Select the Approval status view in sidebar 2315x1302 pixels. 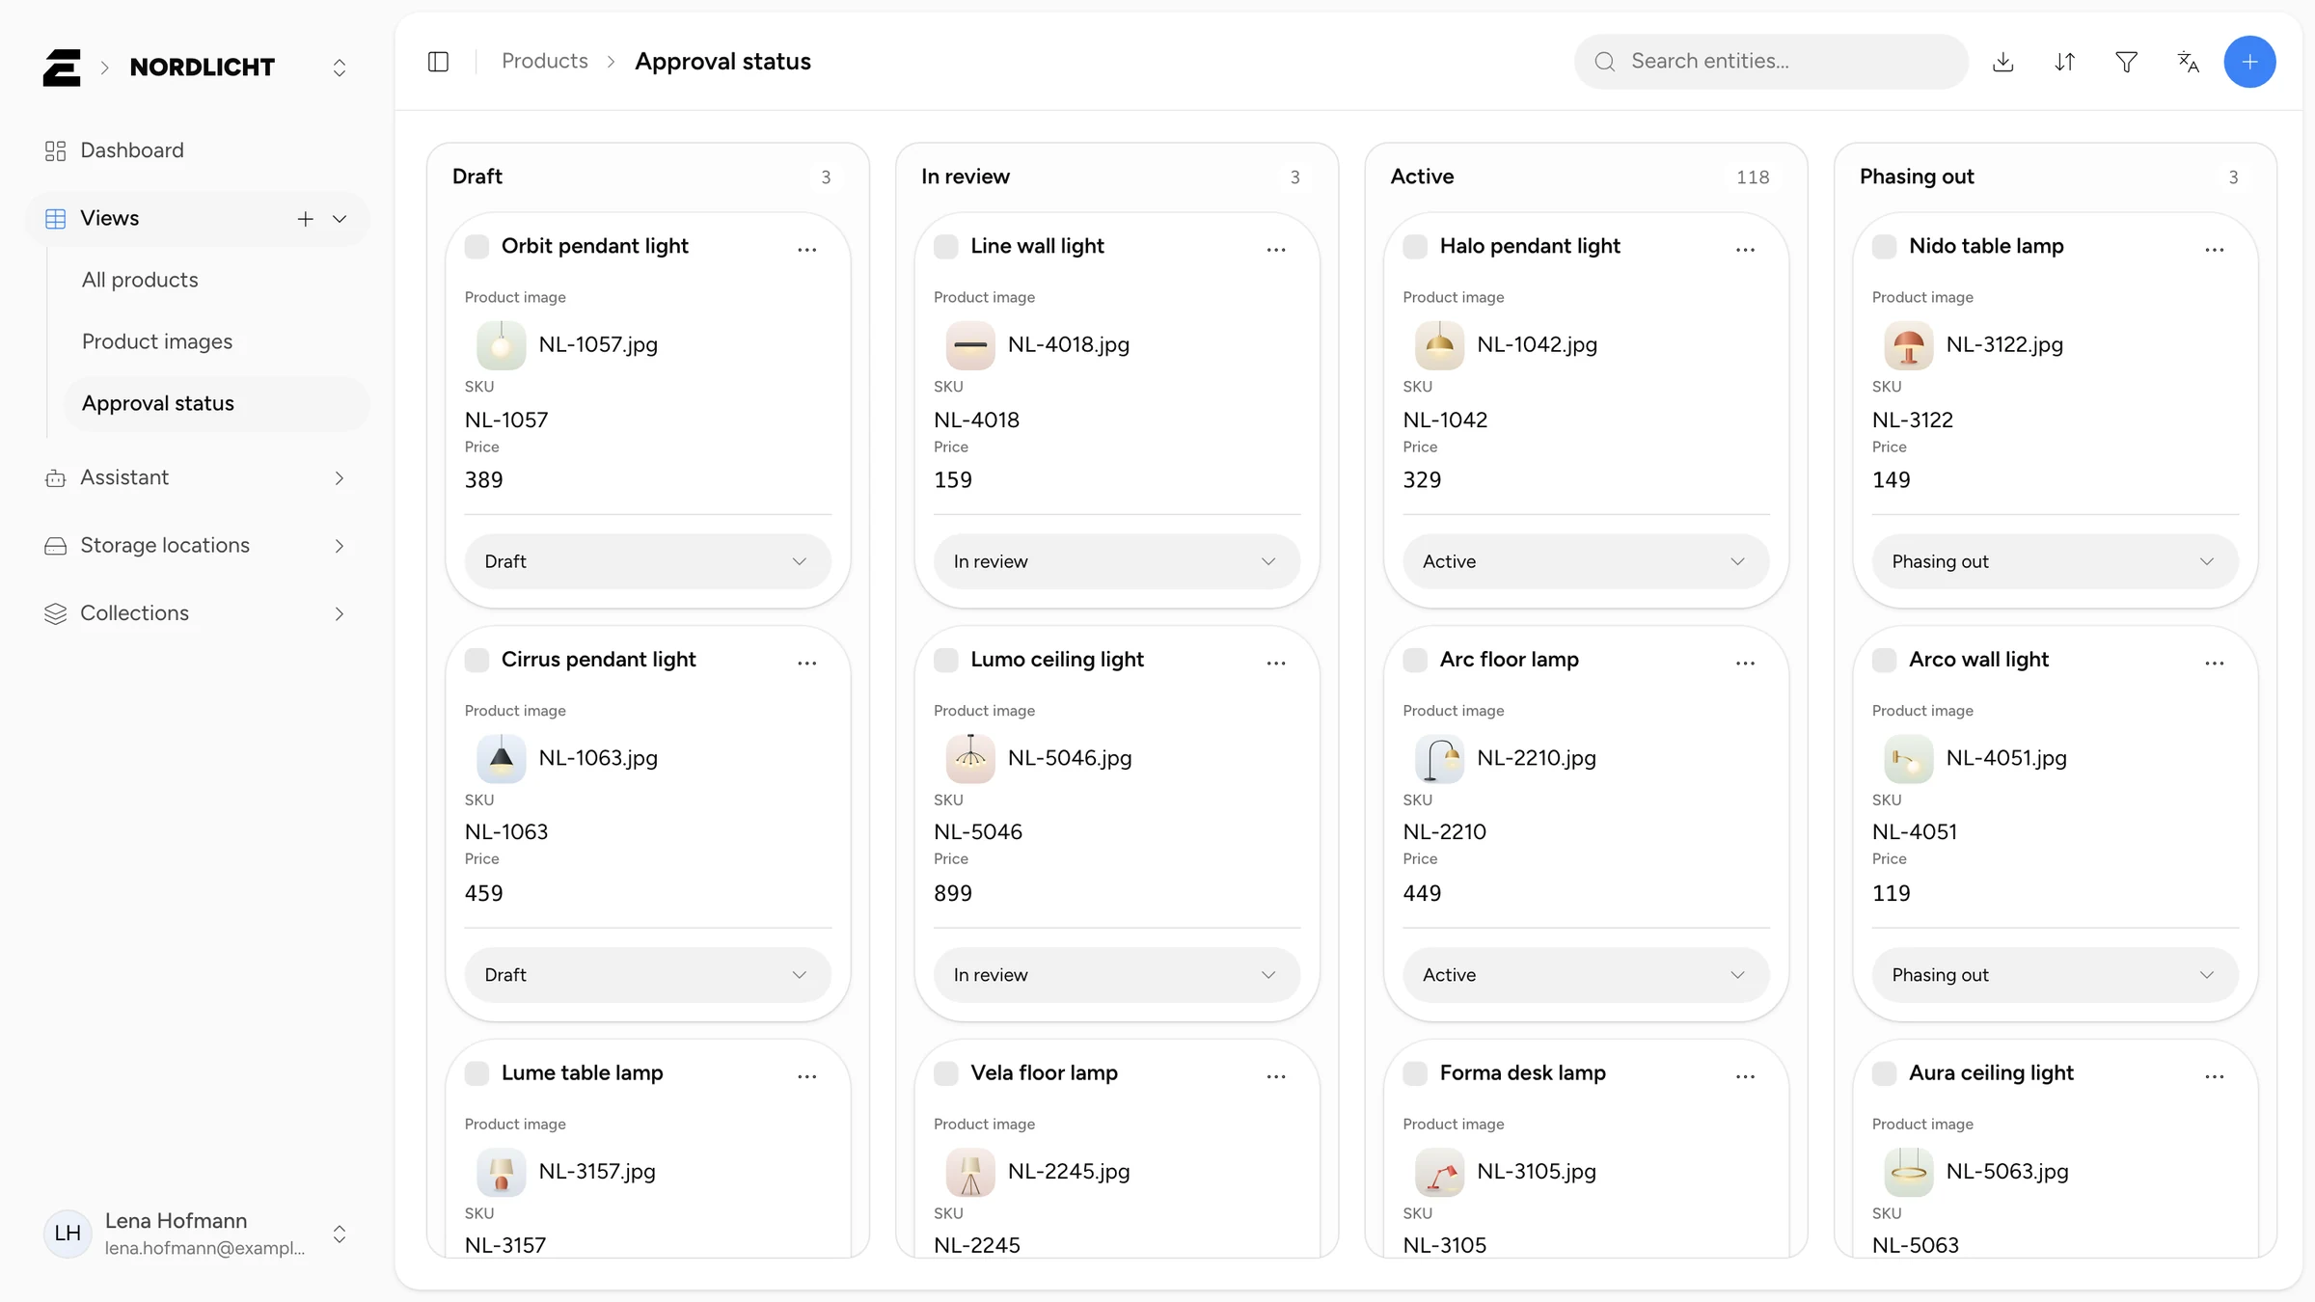tap(216, 403)
